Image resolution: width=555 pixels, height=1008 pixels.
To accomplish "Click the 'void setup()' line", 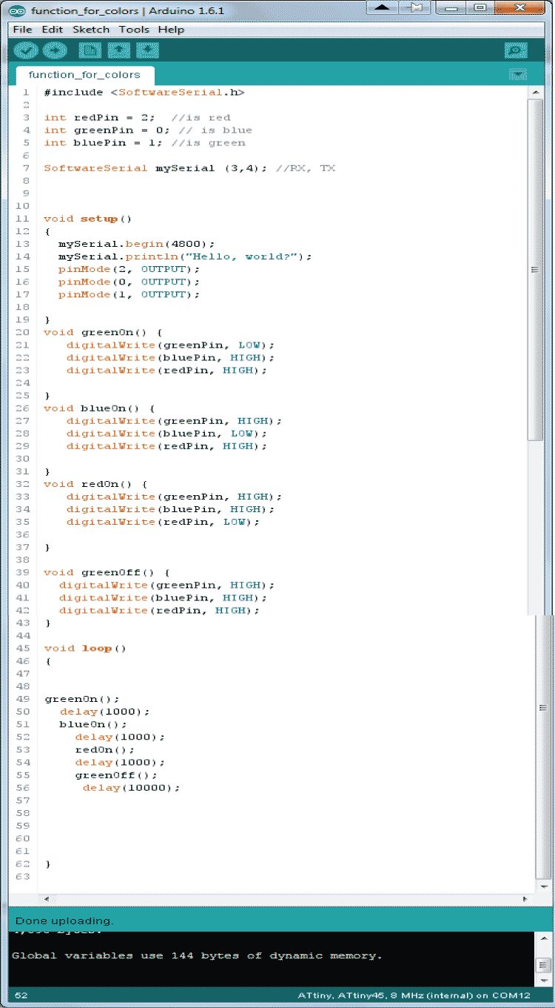I will click(x=87, y=219).
